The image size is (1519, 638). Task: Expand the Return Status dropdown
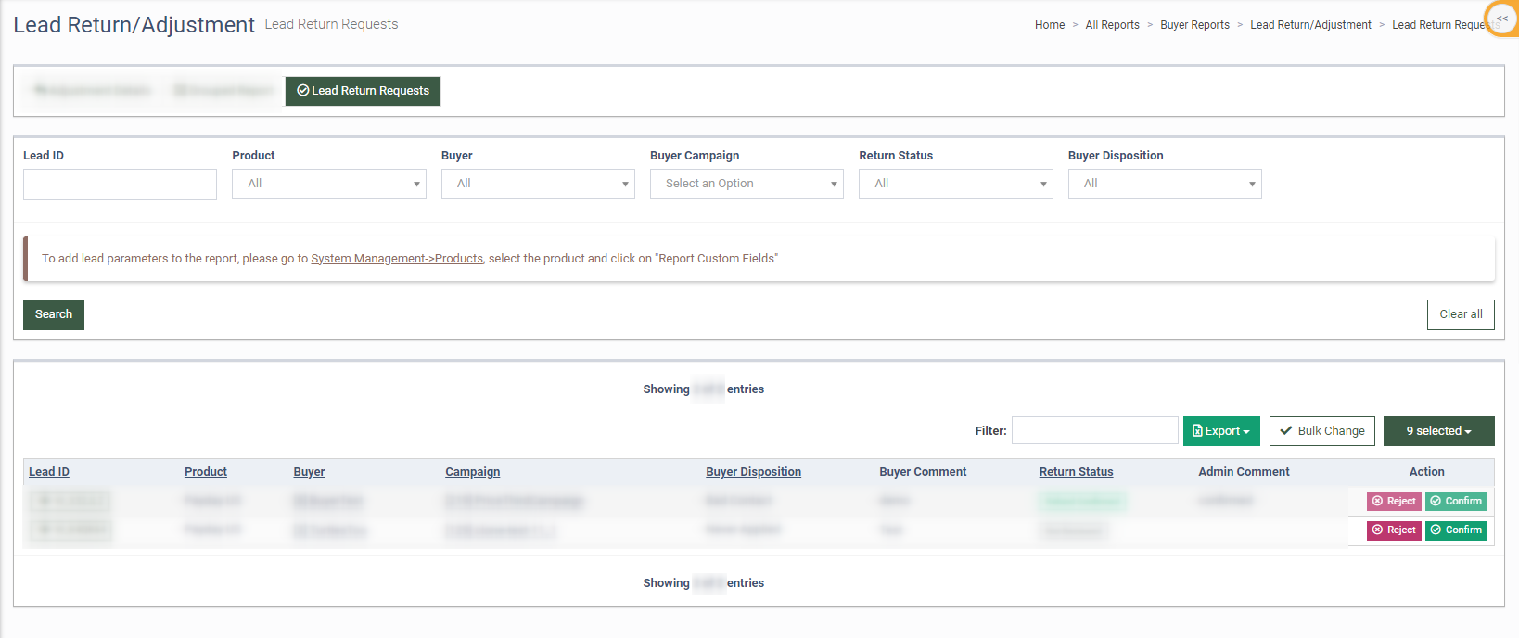tap(955, 184)
